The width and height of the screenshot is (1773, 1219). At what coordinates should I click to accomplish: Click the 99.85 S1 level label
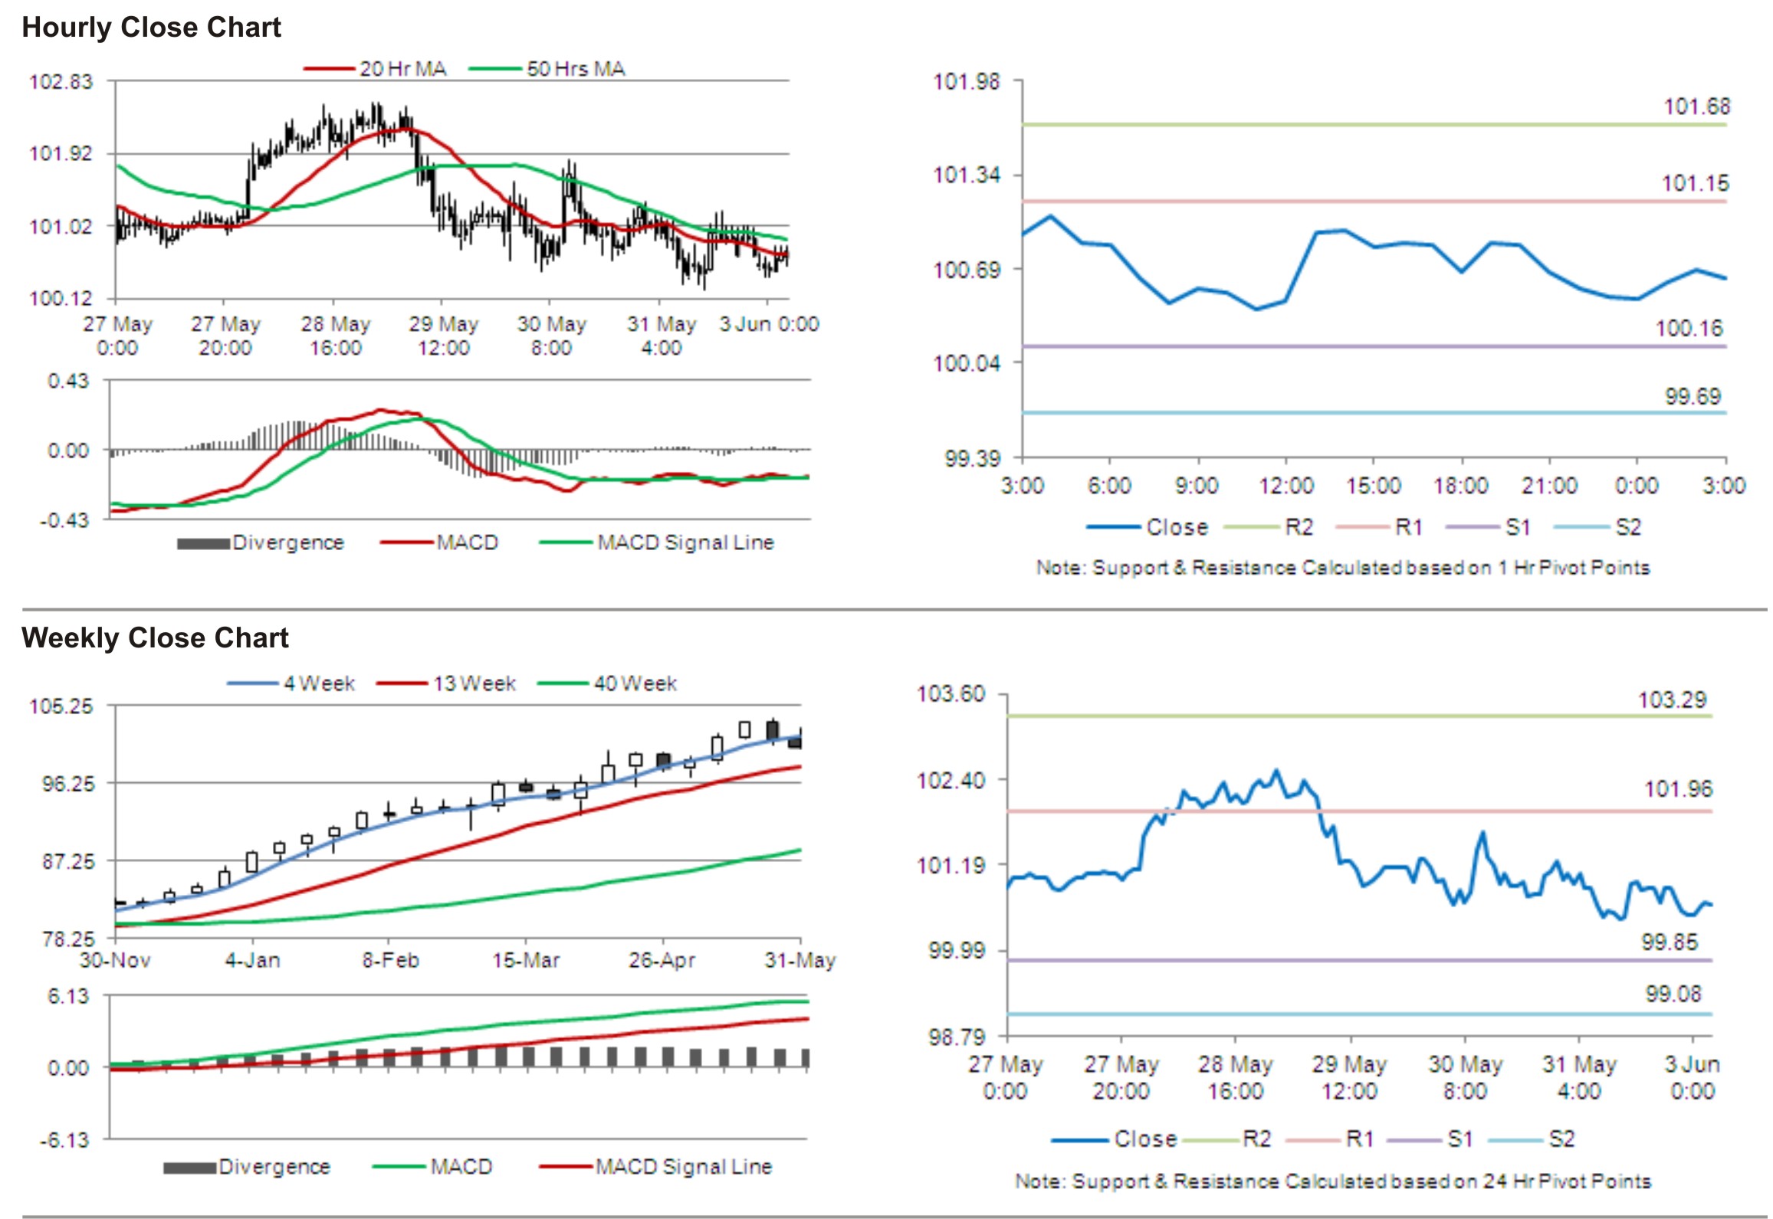[x=1670, y=942]
